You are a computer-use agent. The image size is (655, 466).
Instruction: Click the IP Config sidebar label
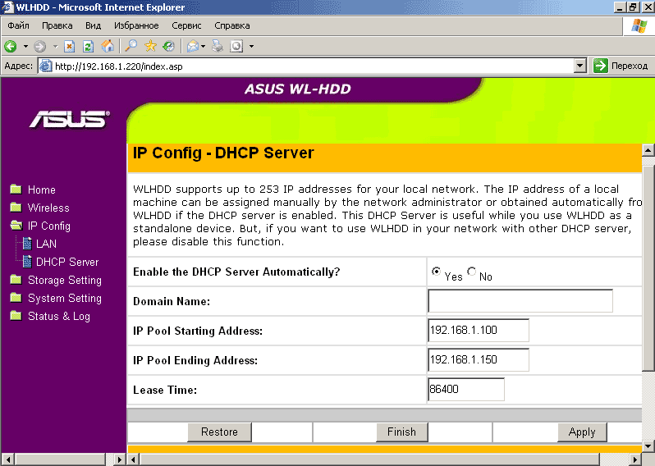(x=49, y=226)
